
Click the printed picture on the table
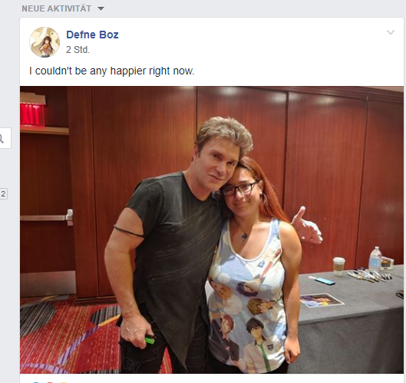322,300
